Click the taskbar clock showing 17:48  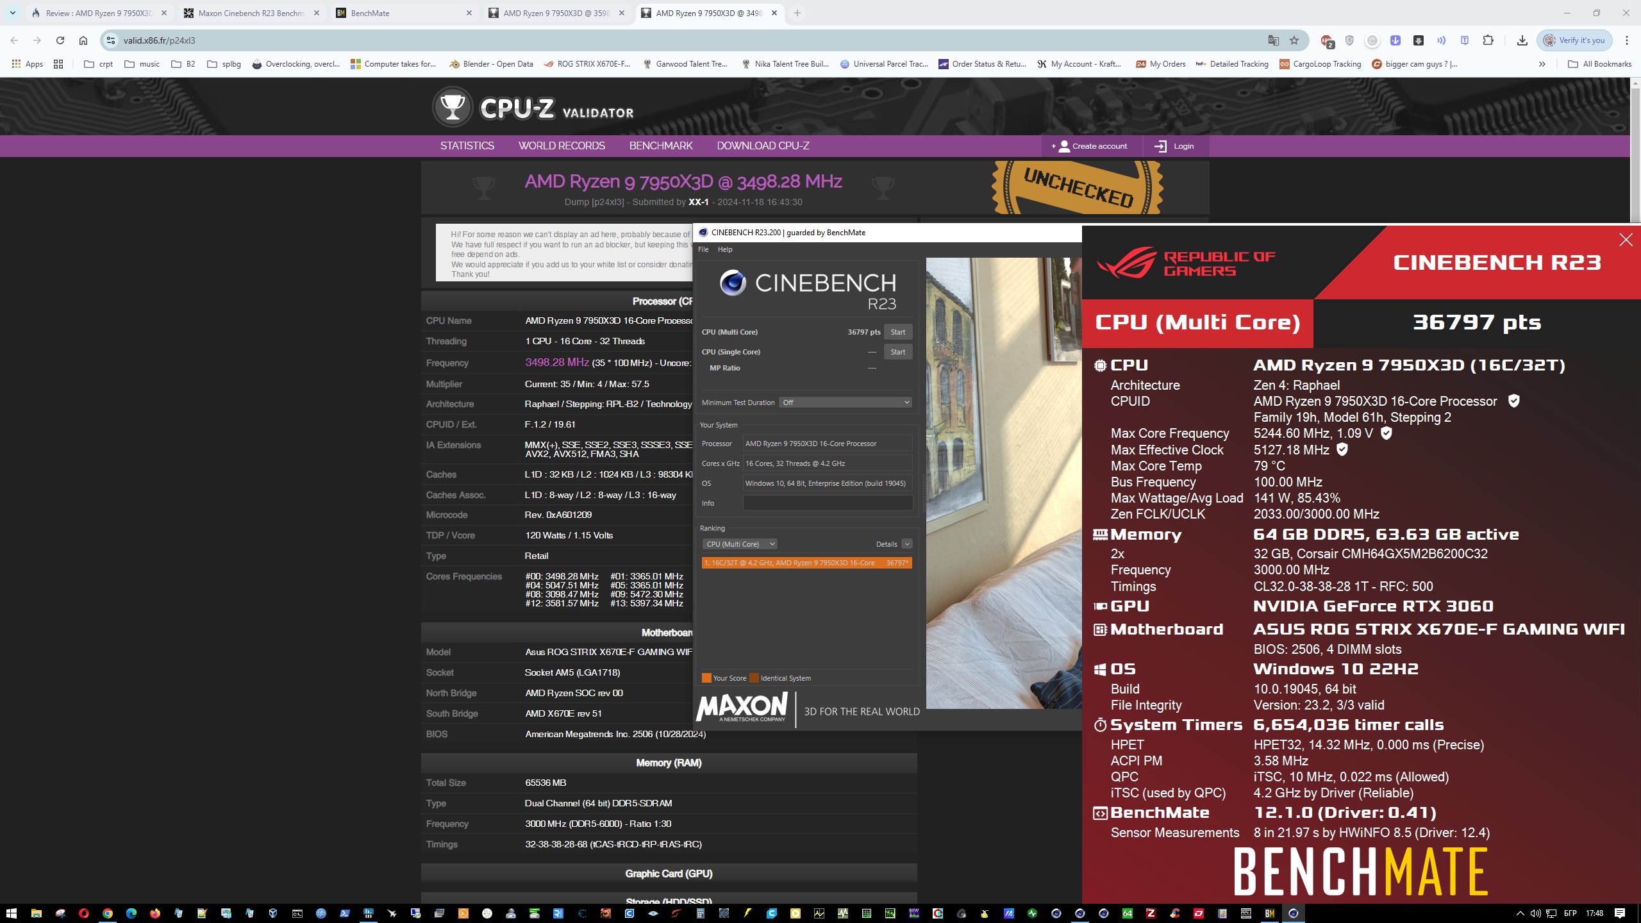(1594, 913)
